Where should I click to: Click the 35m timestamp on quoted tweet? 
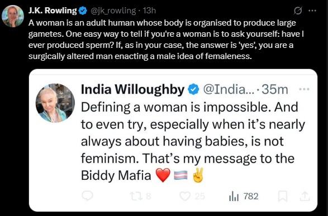click(x=275, y=90)
